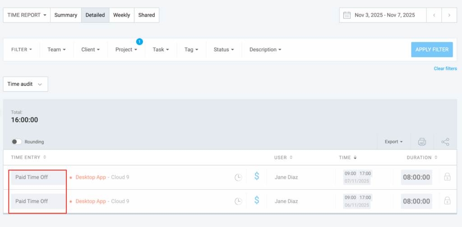Open the Time audit dropdown
The width and height of the screenshot is (462, 227).
point(25,84)
